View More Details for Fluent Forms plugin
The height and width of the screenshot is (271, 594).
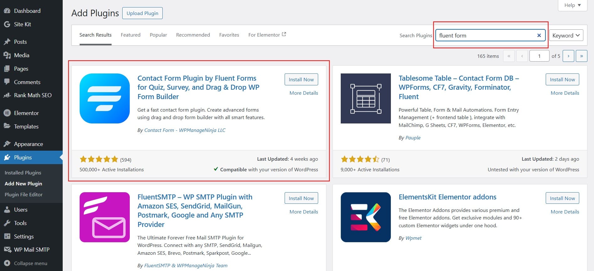click(304, 93)
